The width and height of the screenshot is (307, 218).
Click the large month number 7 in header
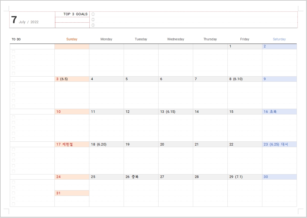tap(14, 20)
